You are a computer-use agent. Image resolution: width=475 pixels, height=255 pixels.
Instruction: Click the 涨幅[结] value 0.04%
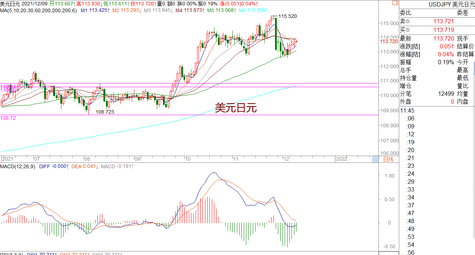(447, 55)
